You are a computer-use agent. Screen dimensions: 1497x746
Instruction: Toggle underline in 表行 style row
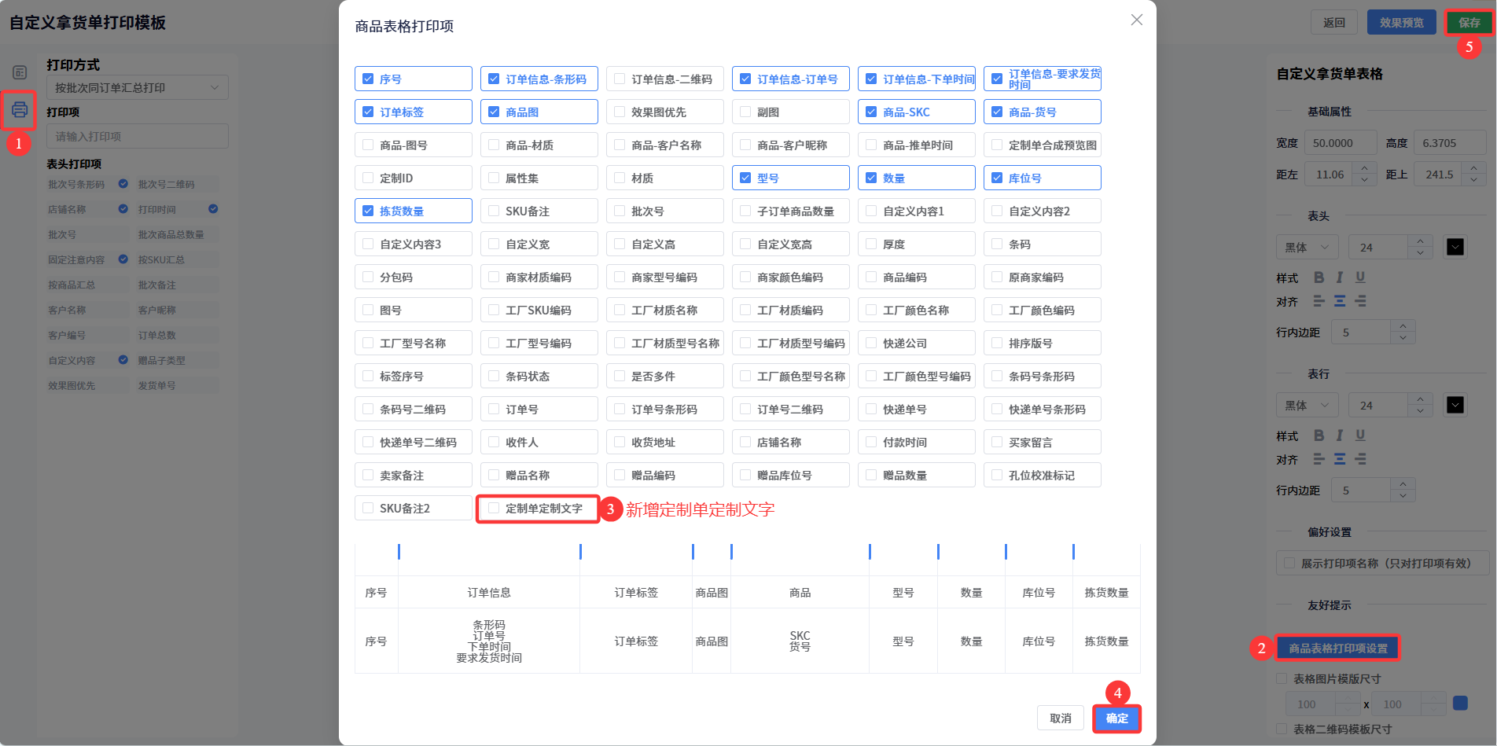coord(1360,435)
